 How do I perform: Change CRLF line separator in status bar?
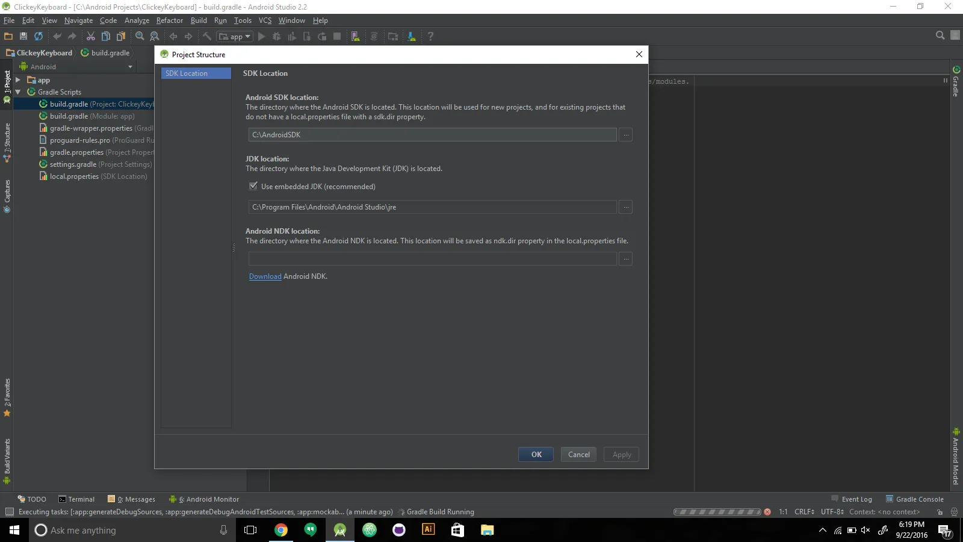804,512
